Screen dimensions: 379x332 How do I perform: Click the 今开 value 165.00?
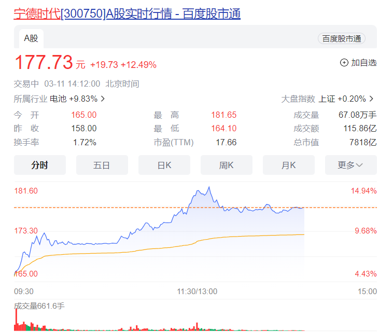pyautogui.click(x=84, y=115)
